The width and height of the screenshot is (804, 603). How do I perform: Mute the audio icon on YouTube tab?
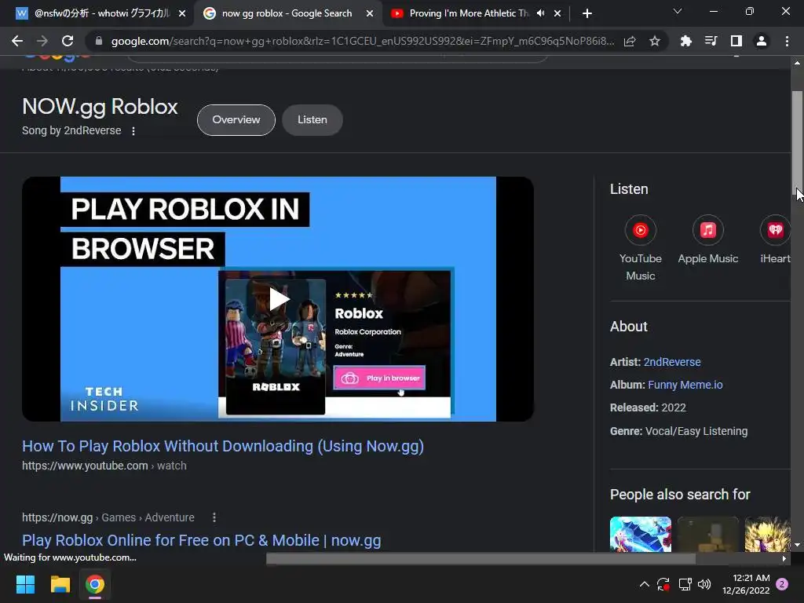pyautogui.click(x=540, y=13)
